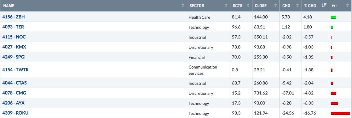The image size is (352, 118).
Task: Select the SECTOR column header
Action: [x=197, y=6]
